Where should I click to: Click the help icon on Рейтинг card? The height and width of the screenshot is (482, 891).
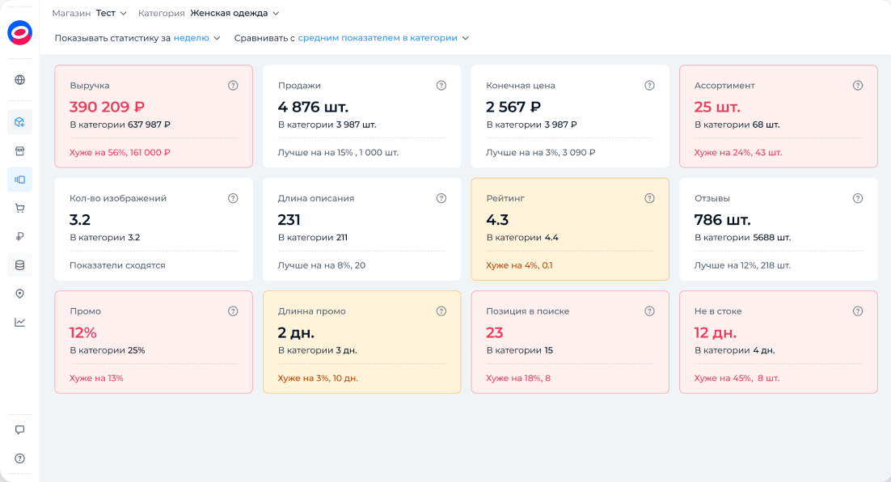coord(649,198)
